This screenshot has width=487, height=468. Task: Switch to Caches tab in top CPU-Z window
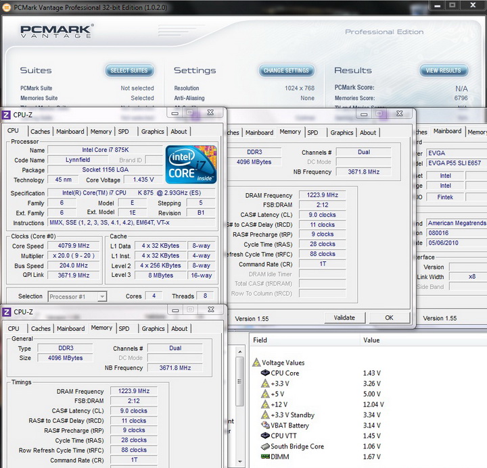click(40, 132)
